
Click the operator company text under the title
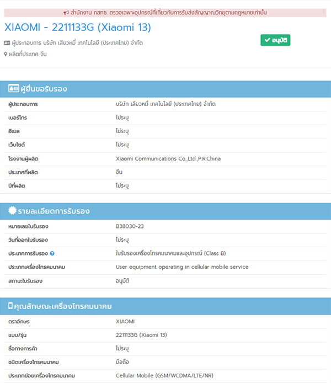tap(77, 43)
